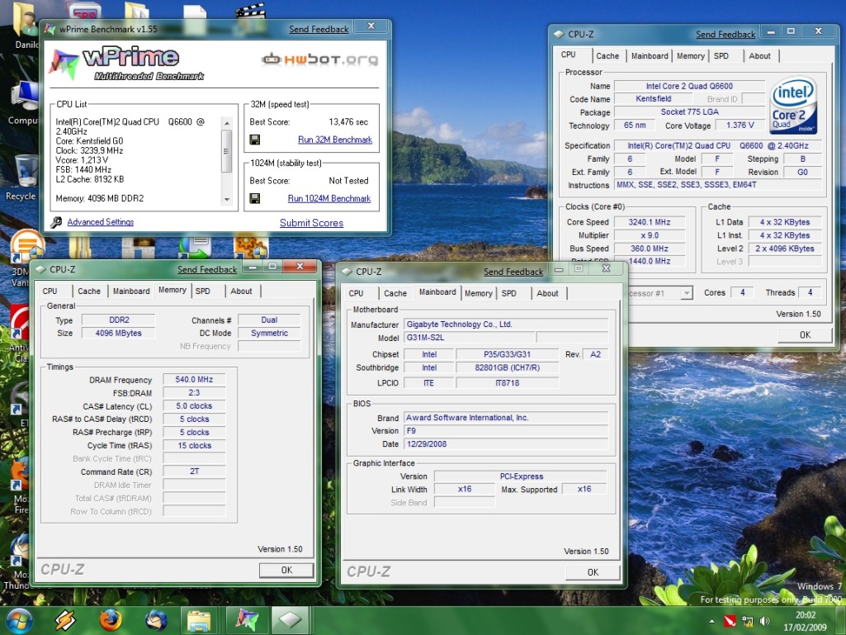Click the floppy save icon for 32M score
The image size is (846, 635).
click(255, 140)
